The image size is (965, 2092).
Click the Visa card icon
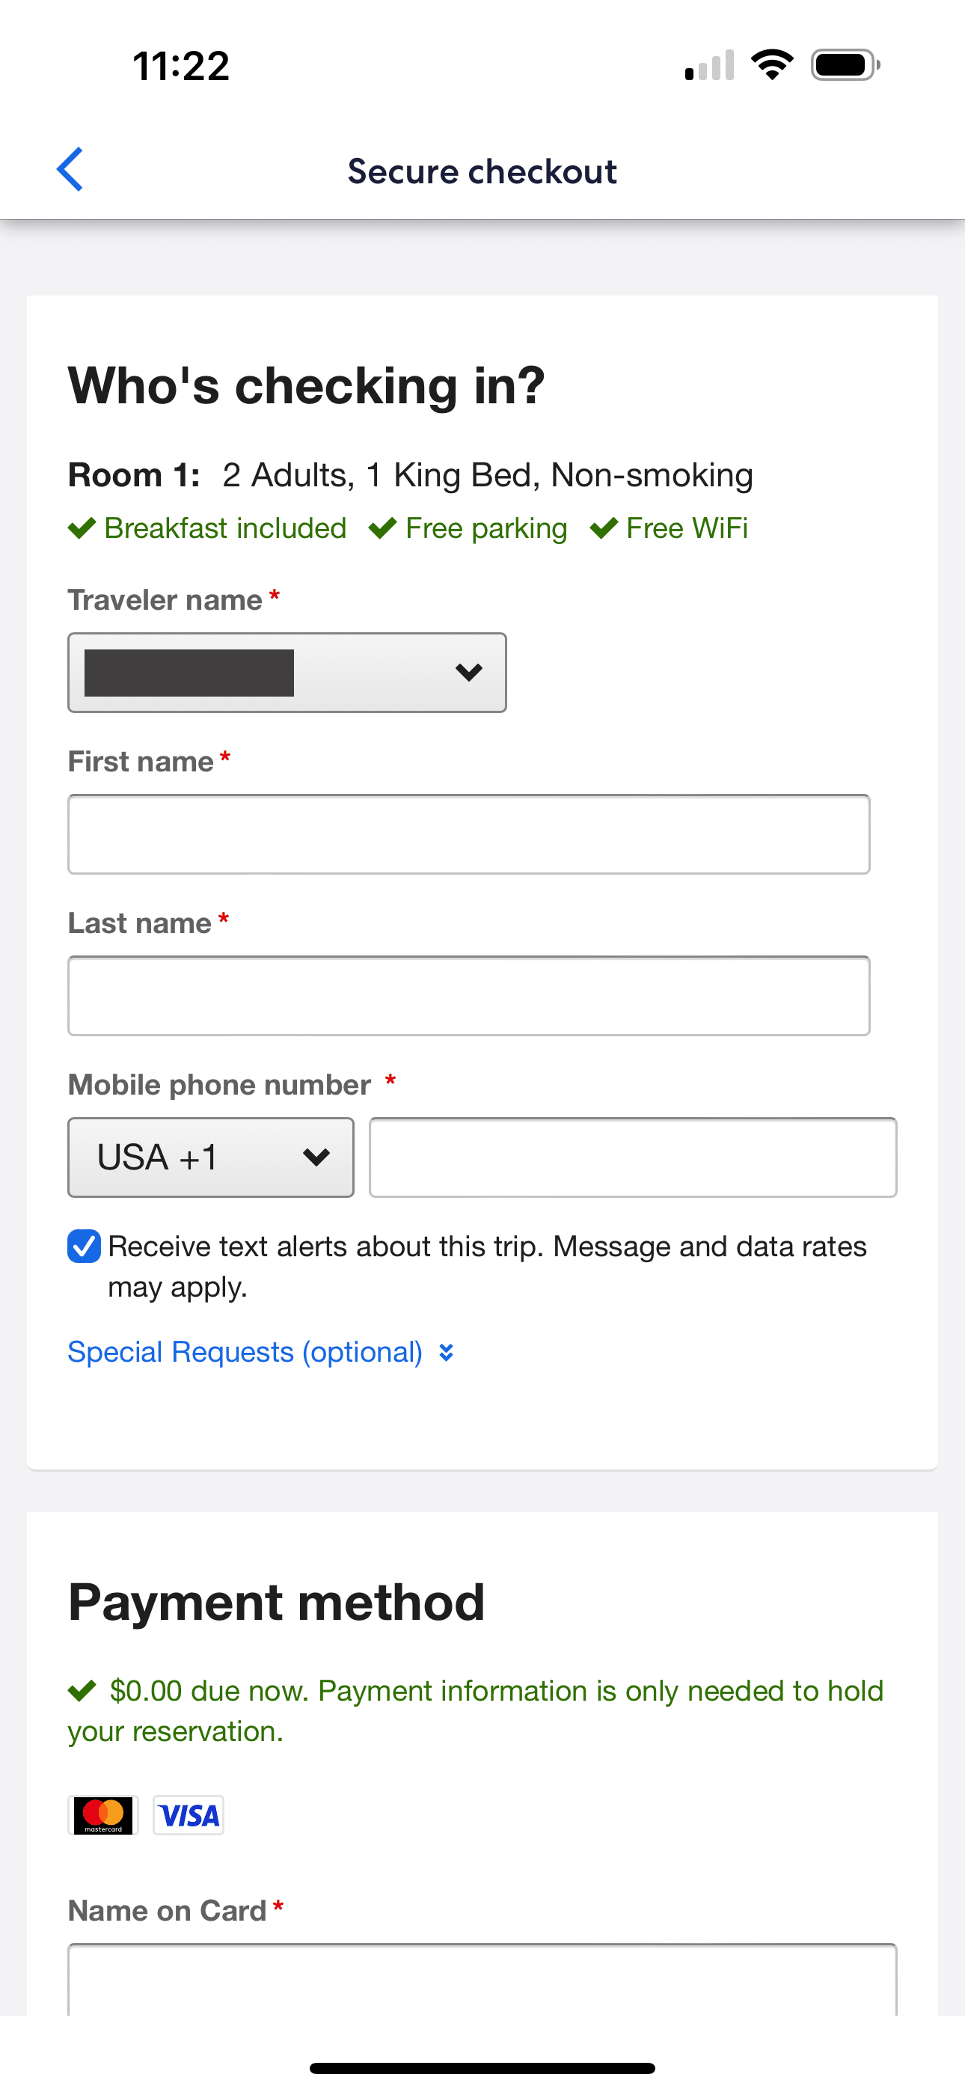[189, 1815]
